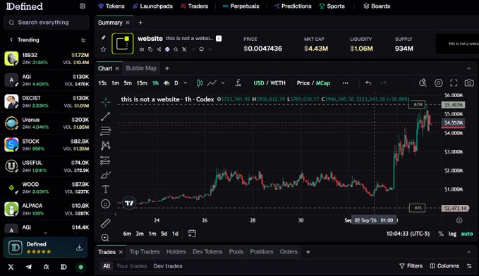Open the quick search magnifier in chart toolbar
Viewport: 479px width, 276px height.
point(423,83)
